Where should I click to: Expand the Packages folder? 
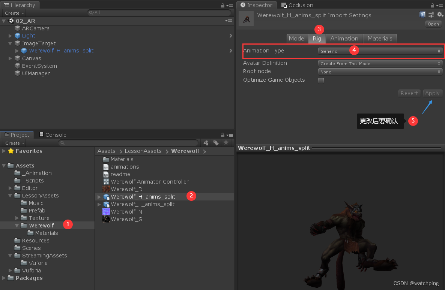pyautogui.click(x=4, y=278)
